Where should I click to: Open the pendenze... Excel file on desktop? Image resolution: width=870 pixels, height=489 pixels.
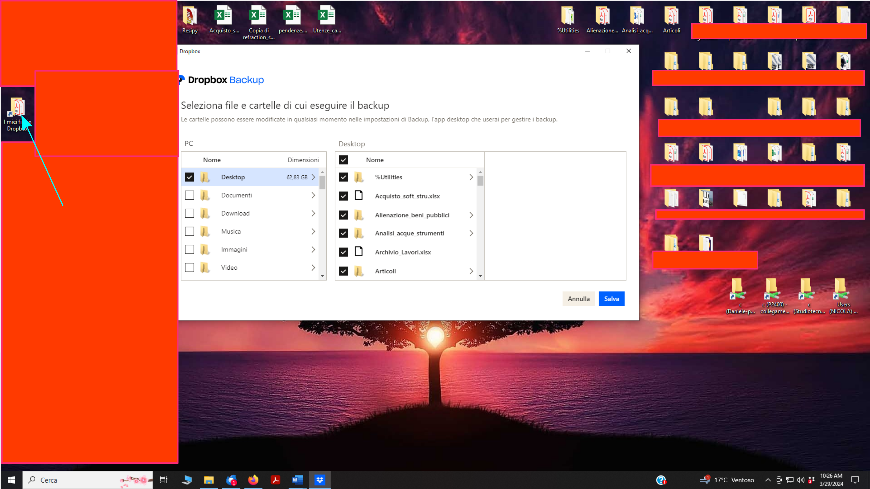[x=293, y=20]
